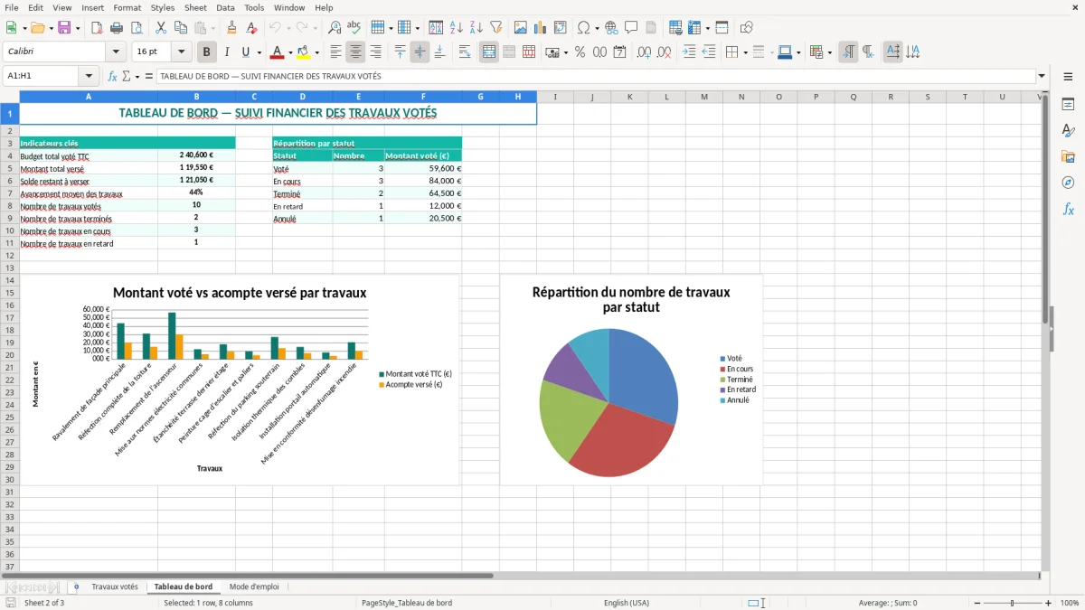The image size is (1085, 610).
Task: Toggle Wrap Text
Action: tap(464, 52)
